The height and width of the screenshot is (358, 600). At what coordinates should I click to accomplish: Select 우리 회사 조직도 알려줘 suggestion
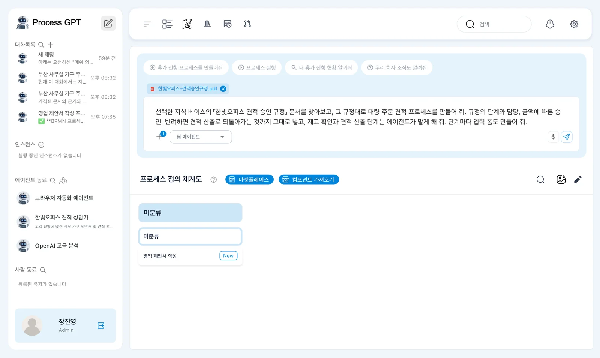pyautogui.click(x=397, y=67)
